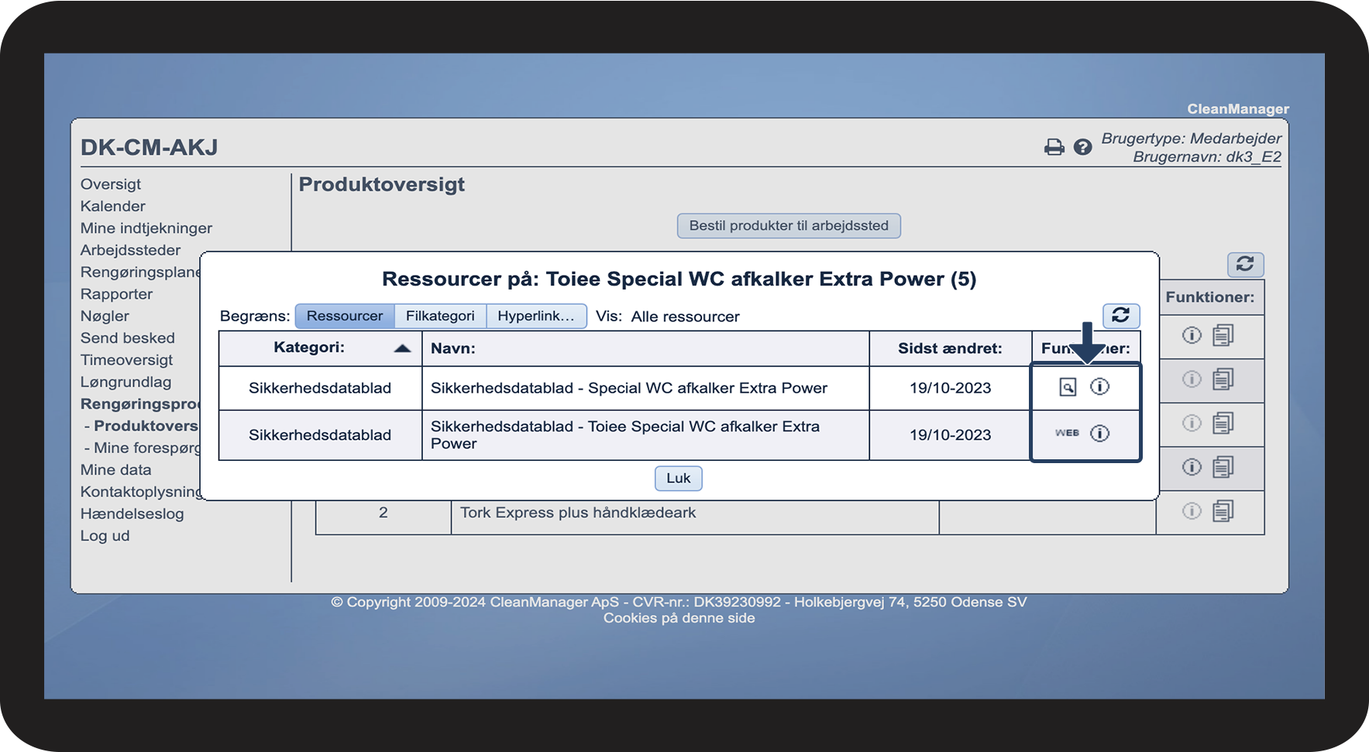This screenshot has width=1369, height=752.
Task: Click Sikkerhedsdatablad - Special WC afkalker Extra Power name
Action: coord(629,388)
